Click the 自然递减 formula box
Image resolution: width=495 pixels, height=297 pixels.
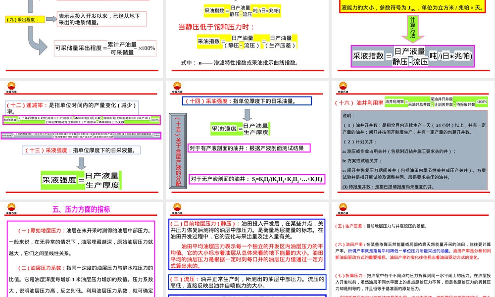pos(81,136)
